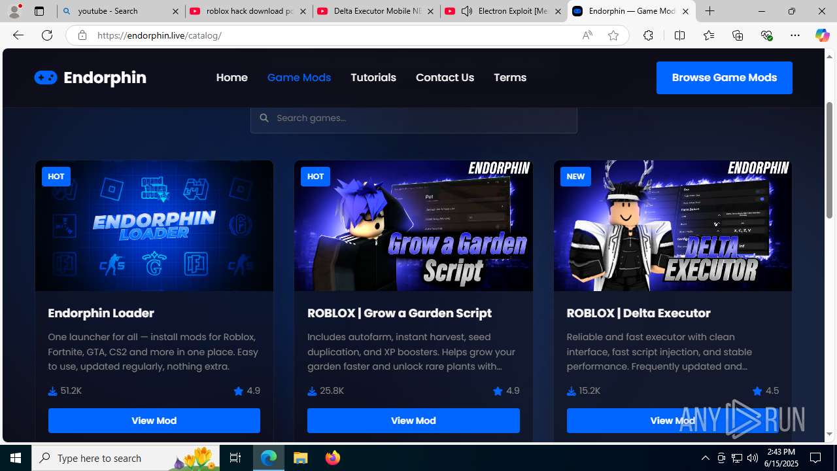Open the Windows Start menu
This screenshot has width=837, height=471.
coord(16,458)
